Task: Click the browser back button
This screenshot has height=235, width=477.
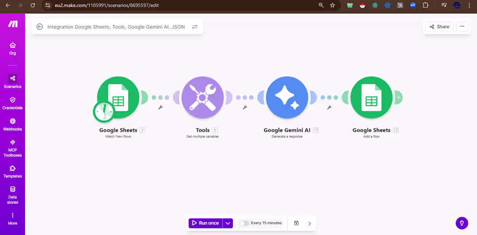Action: [x=8, y=5]
